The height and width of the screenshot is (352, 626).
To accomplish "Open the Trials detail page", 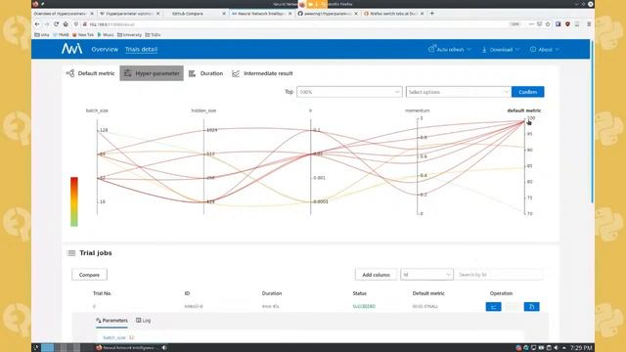I will click(141, 50).
